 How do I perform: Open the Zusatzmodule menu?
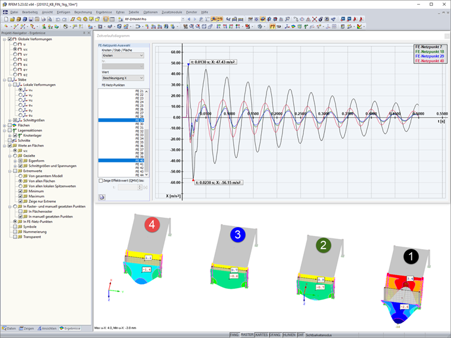[x=171, y=12]
